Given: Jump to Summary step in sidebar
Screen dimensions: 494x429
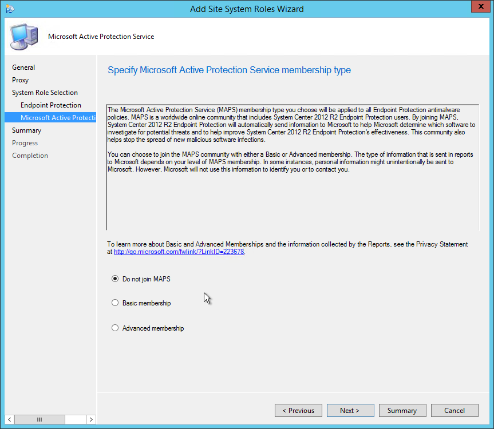Looking at the screenshot, I should pyautogui.click(x=26, y=130).
